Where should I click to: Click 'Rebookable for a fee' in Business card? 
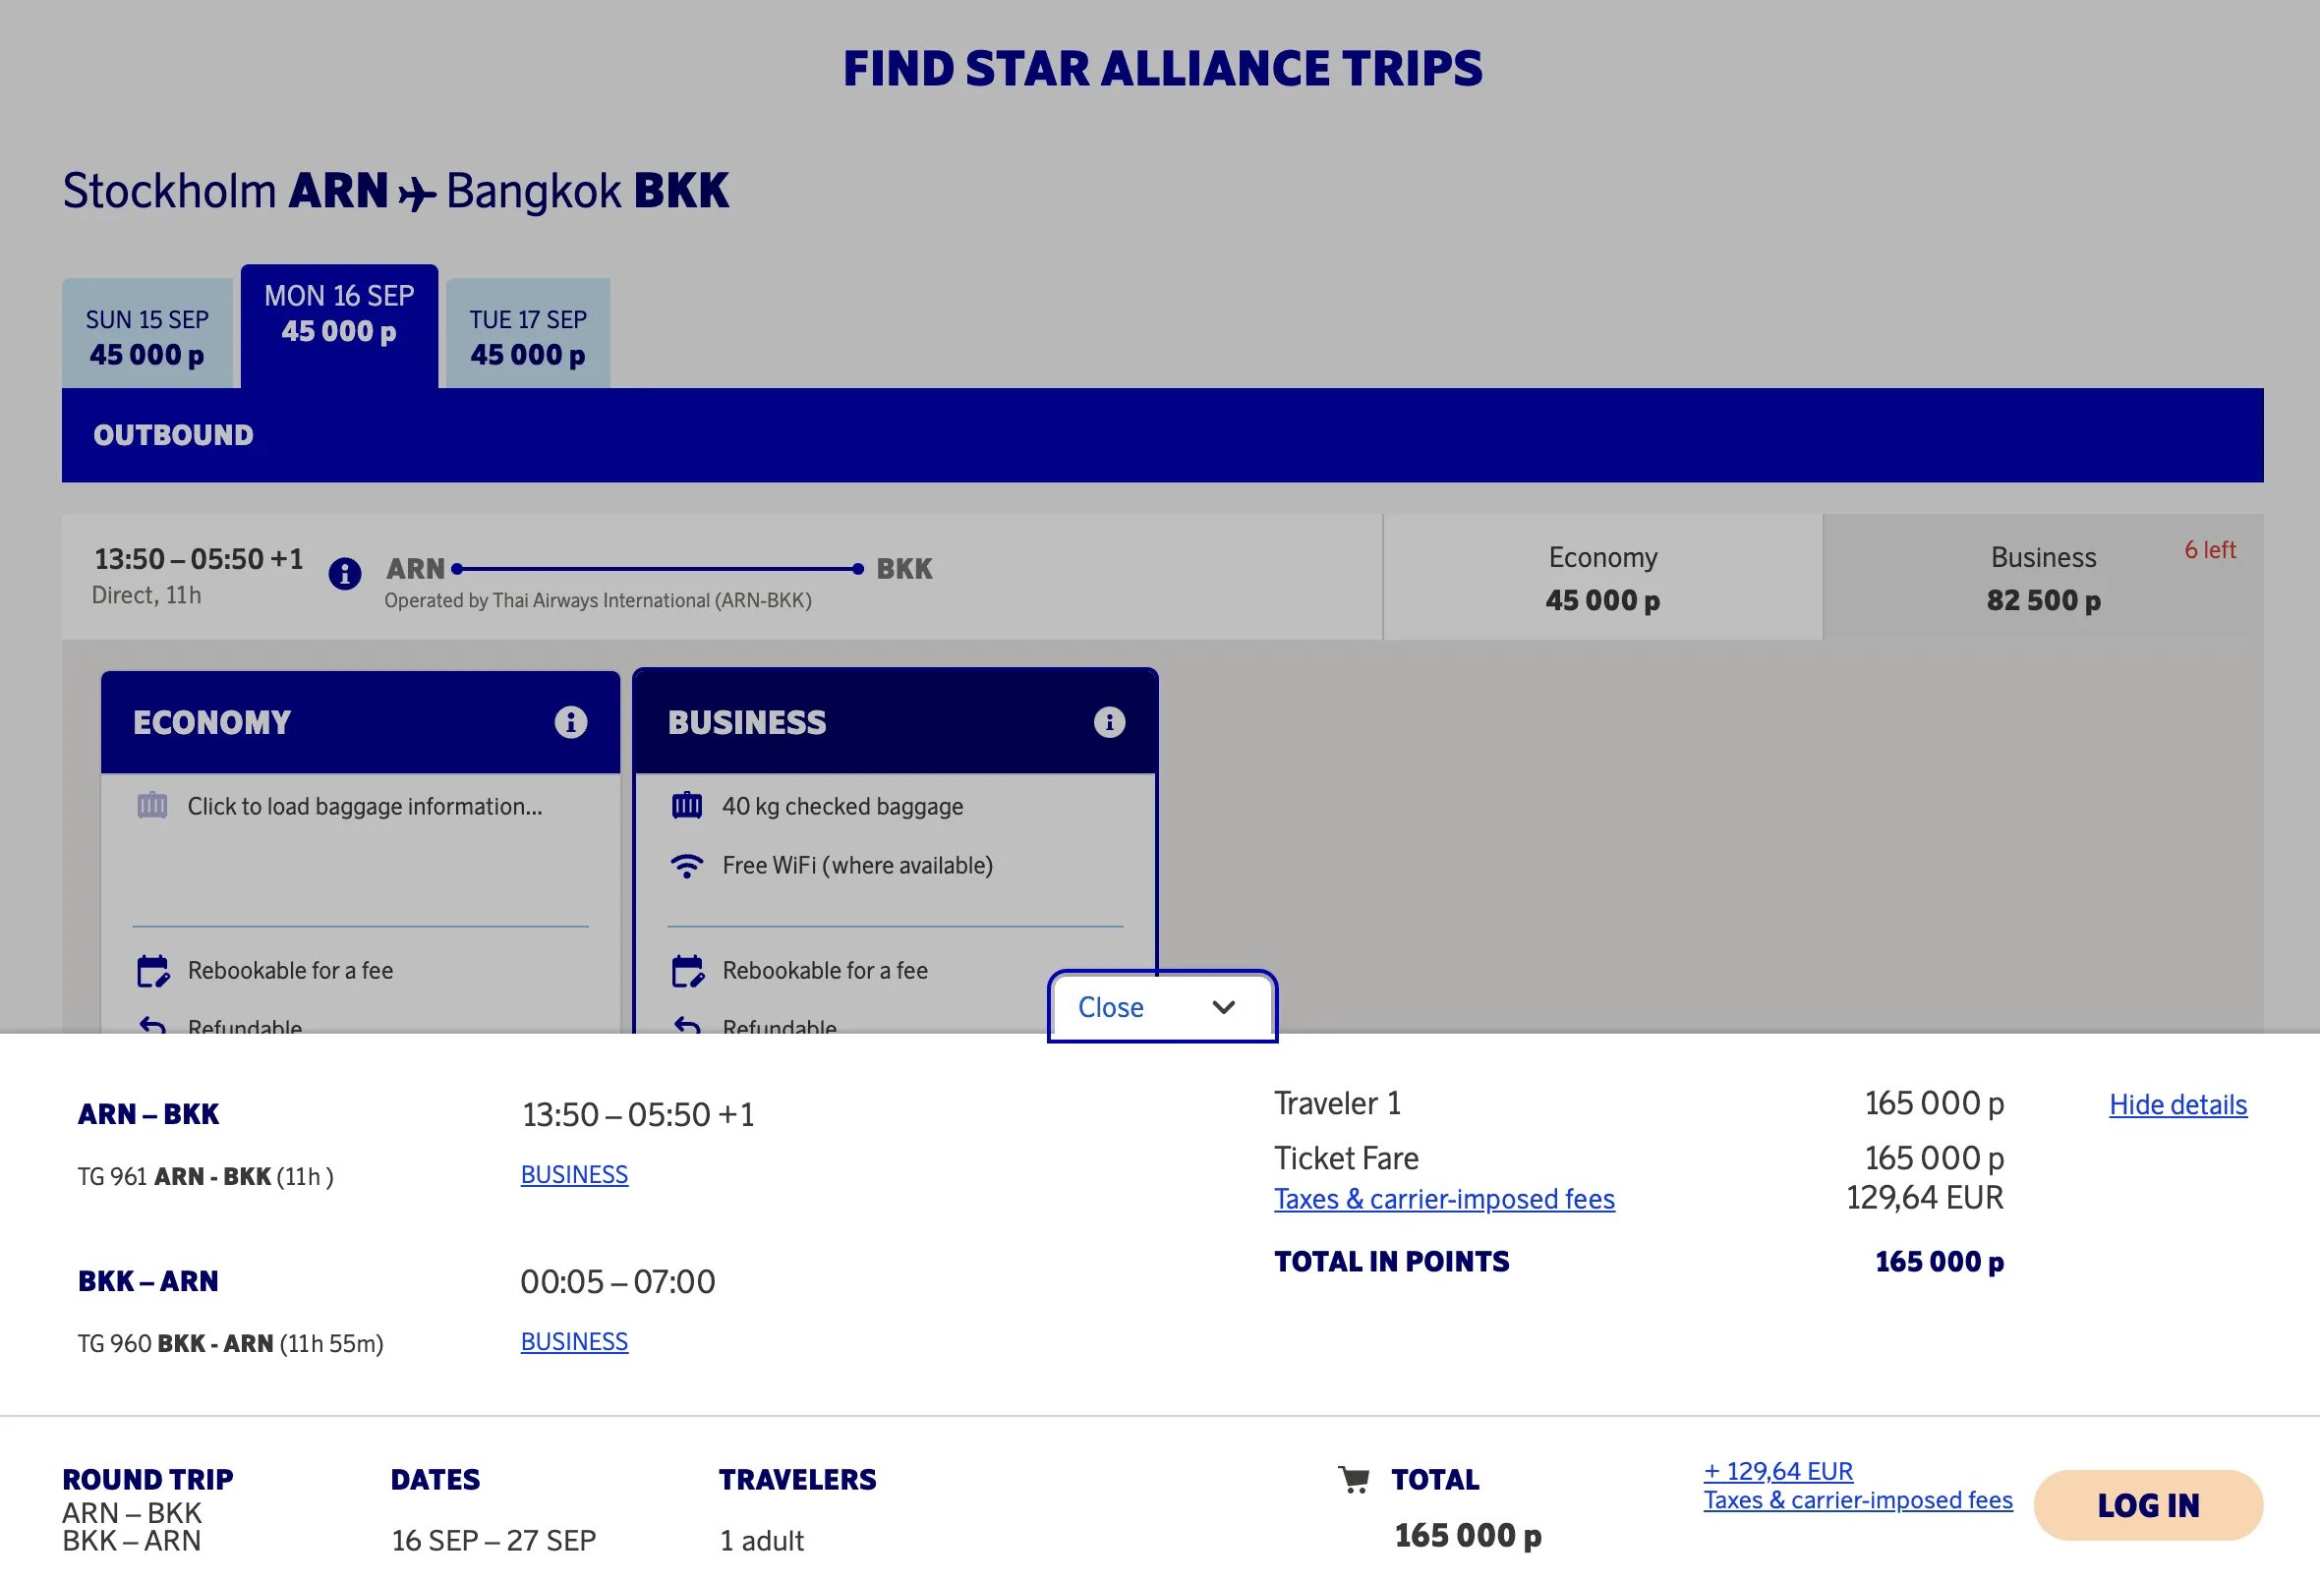(x=826, y=971)
